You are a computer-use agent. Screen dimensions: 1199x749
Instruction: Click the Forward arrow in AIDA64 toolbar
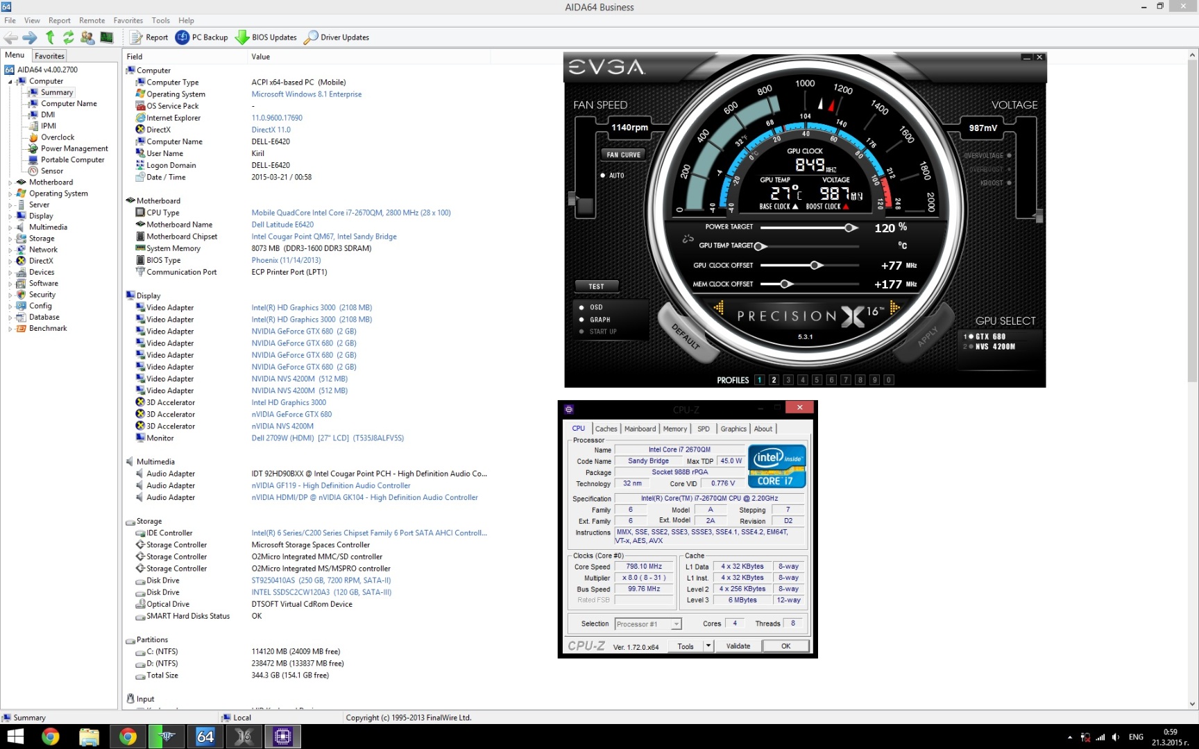click(x=29, y=37)
